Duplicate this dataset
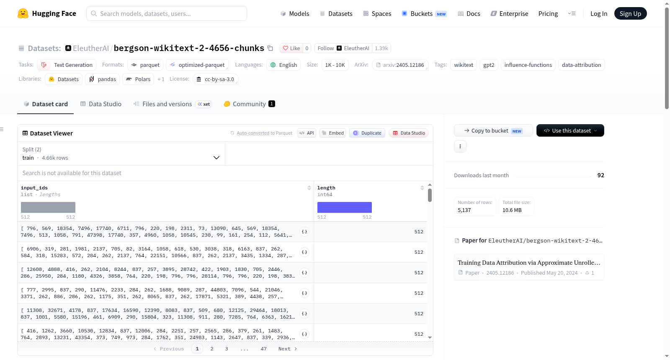 (x=367, y=133)
